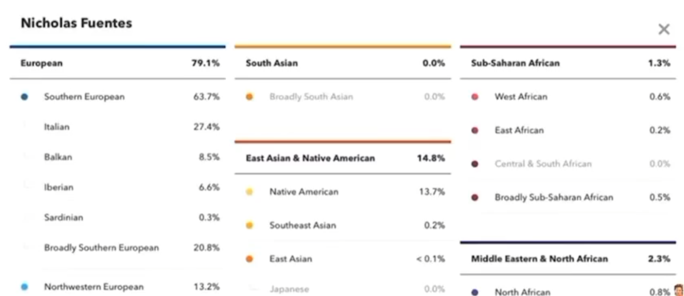684x296 pixels.
Task: Click the North African purple dot
Action: tap(475, 292)
